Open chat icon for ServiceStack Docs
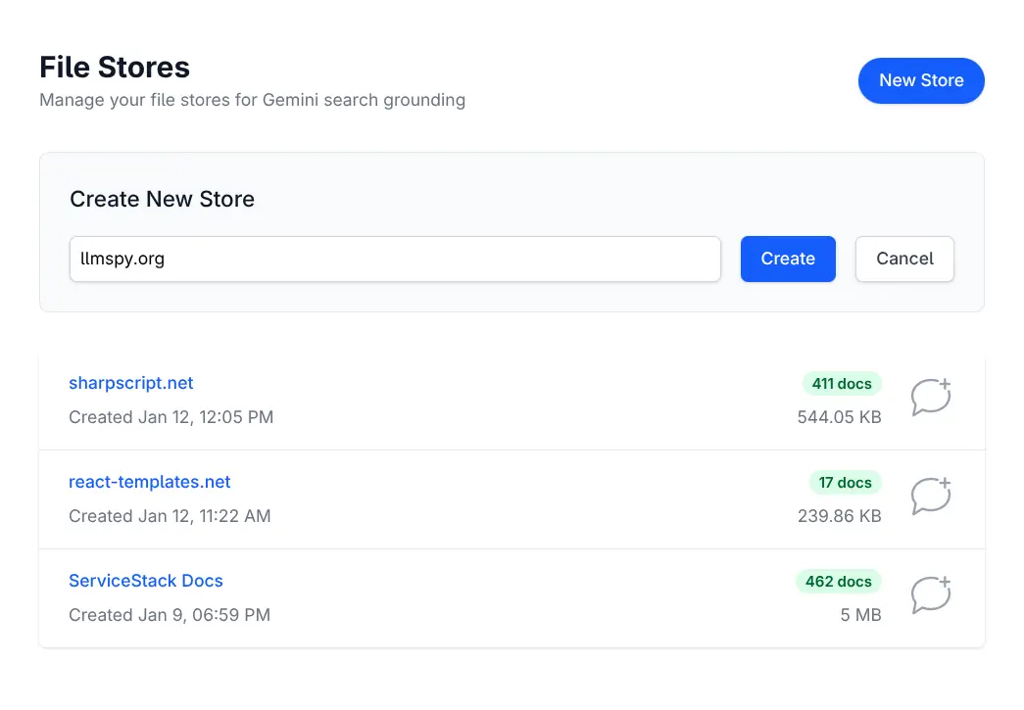Screen dimensions: 1024x710 pos(931,595)
